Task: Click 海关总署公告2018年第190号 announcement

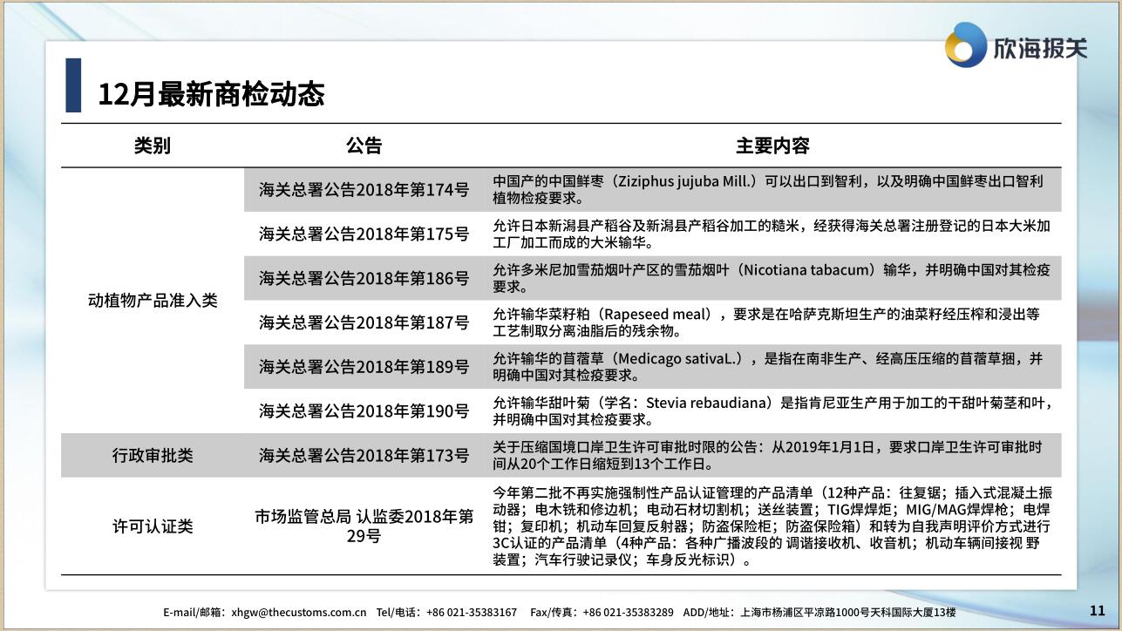Action: pyautogui.click(x=364, y=410)
